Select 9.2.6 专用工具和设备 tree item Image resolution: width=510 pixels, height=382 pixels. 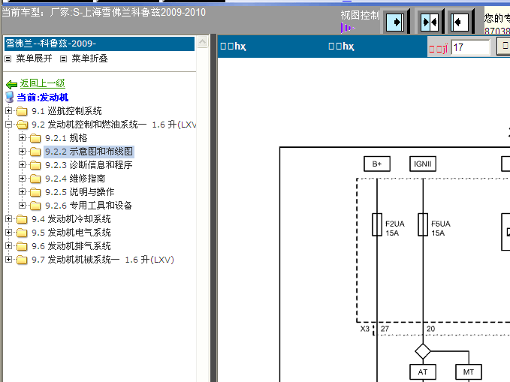(89, 206)
